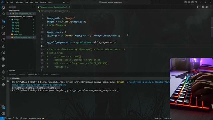The image size is (213, 120).
Task: Show additional views ellipsis in activity bar
Action: pyautogui.click(x=3, y=91)
